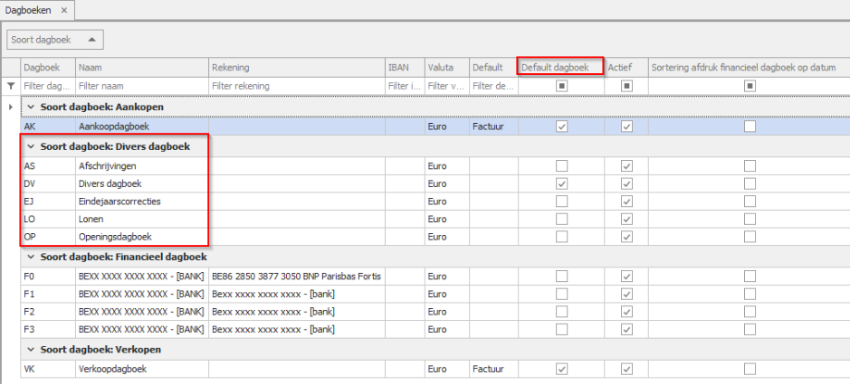Screen dimensions: 850x385
Task: Toggle the Default dagboek filter checkbox
Action: tap(561, 86)
